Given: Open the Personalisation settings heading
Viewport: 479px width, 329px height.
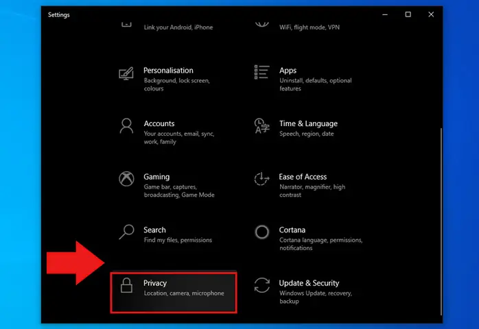Looking at the screenshot, I should pos(168,71).
